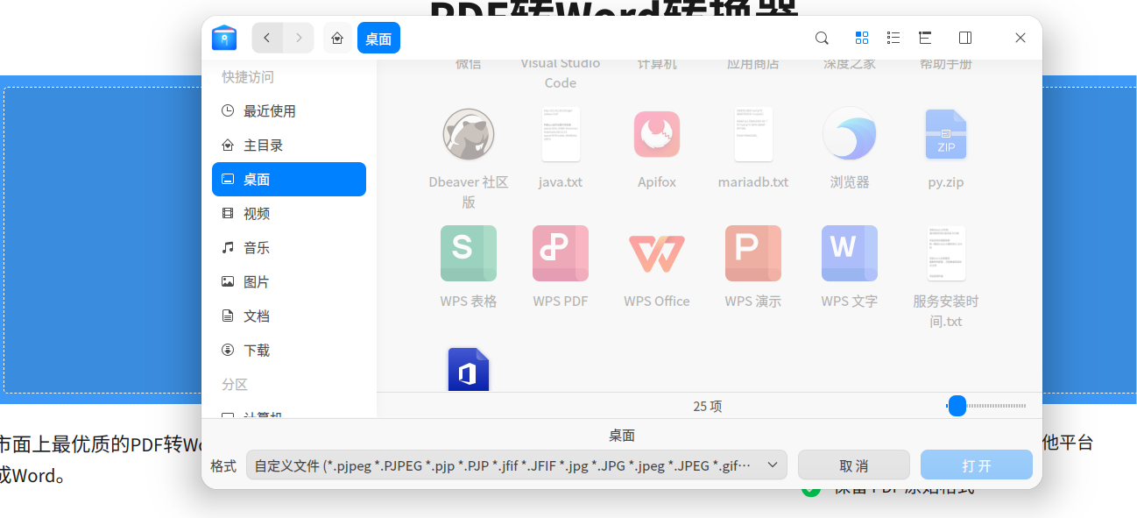The width and height of the screenshot is (1137, 518).
Task: Switch to icon grid view
Action: [x=862, y=38]
